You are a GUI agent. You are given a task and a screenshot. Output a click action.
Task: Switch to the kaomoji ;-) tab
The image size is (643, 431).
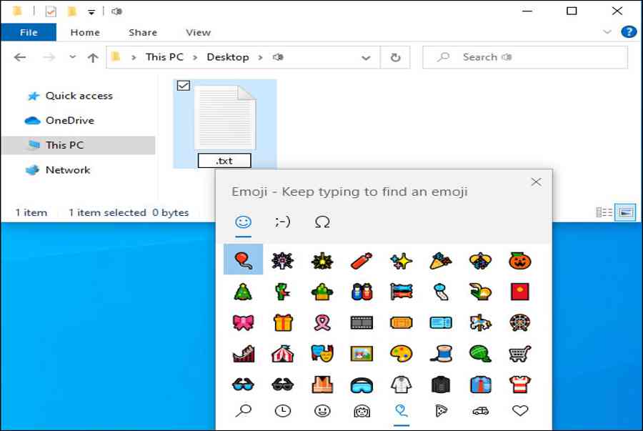pos(282,222)
